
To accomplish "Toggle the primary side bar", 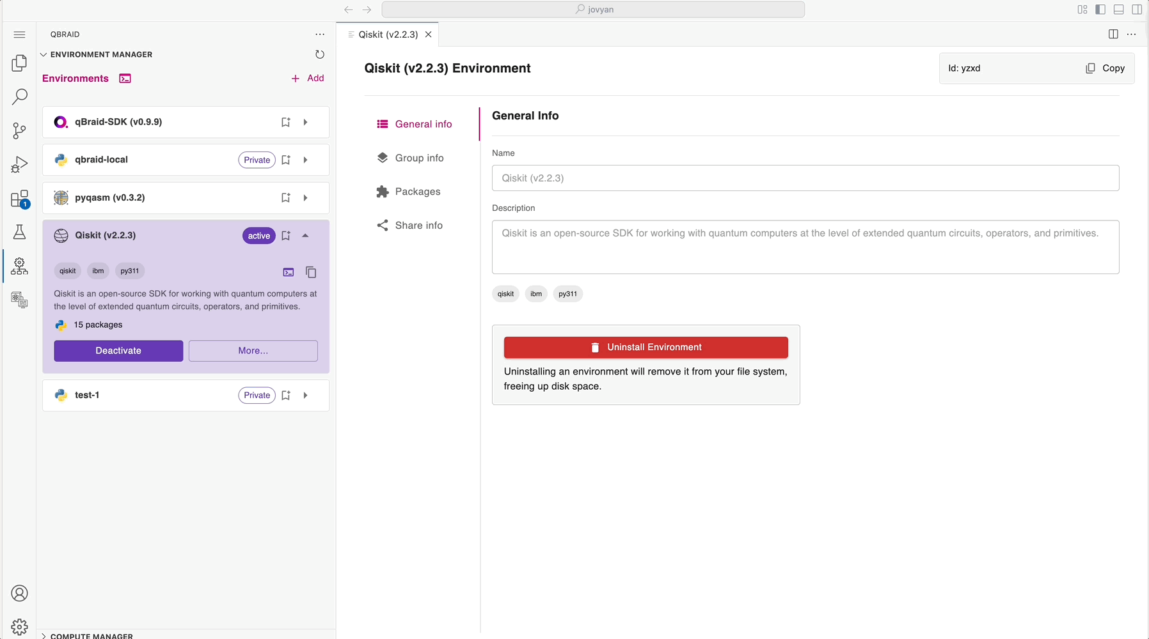I will click(x=1100, y=10).
